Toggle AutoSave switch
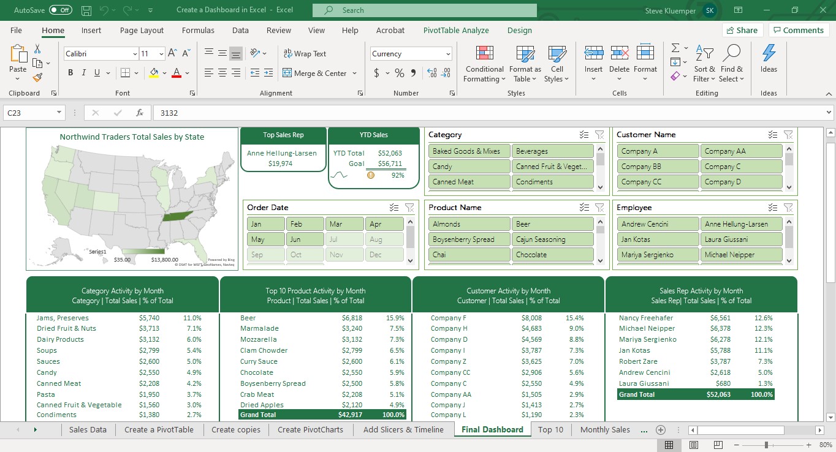 coord(60,10)
